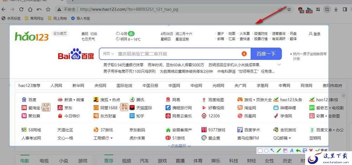Switch to 电视 tab

coord(44,161)
